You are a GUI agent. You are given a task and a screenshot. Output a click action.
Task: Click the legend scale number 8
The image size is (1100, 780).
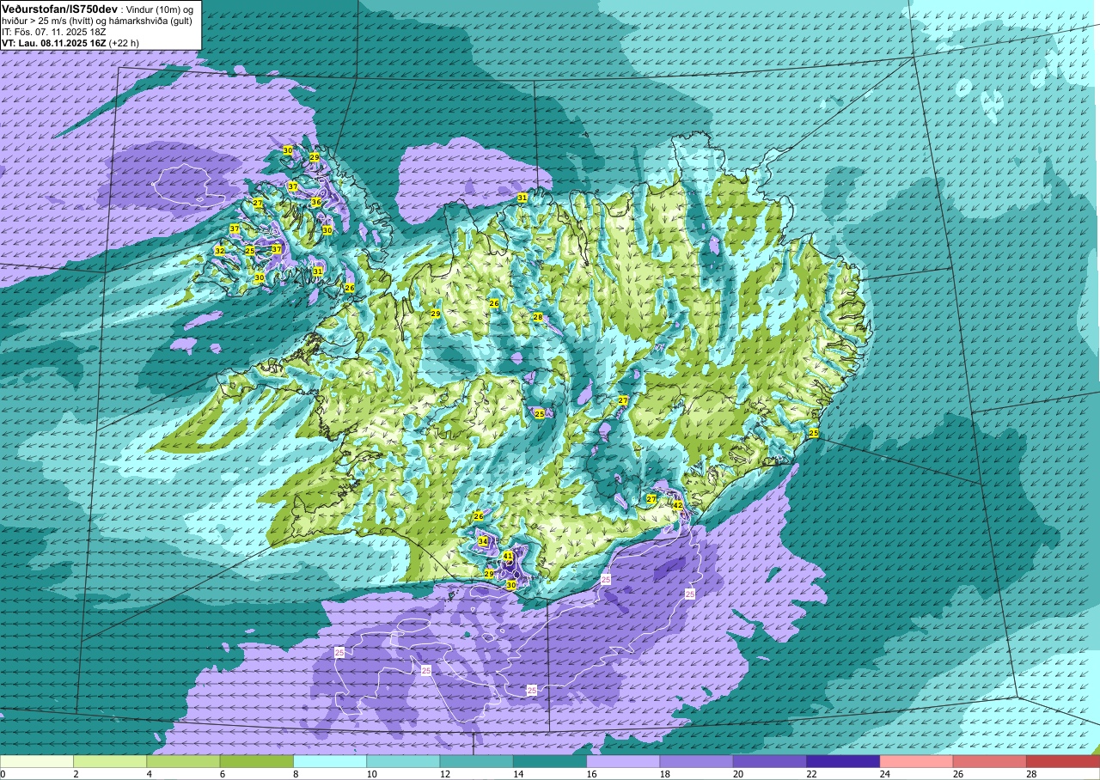(x=294, y=774)
